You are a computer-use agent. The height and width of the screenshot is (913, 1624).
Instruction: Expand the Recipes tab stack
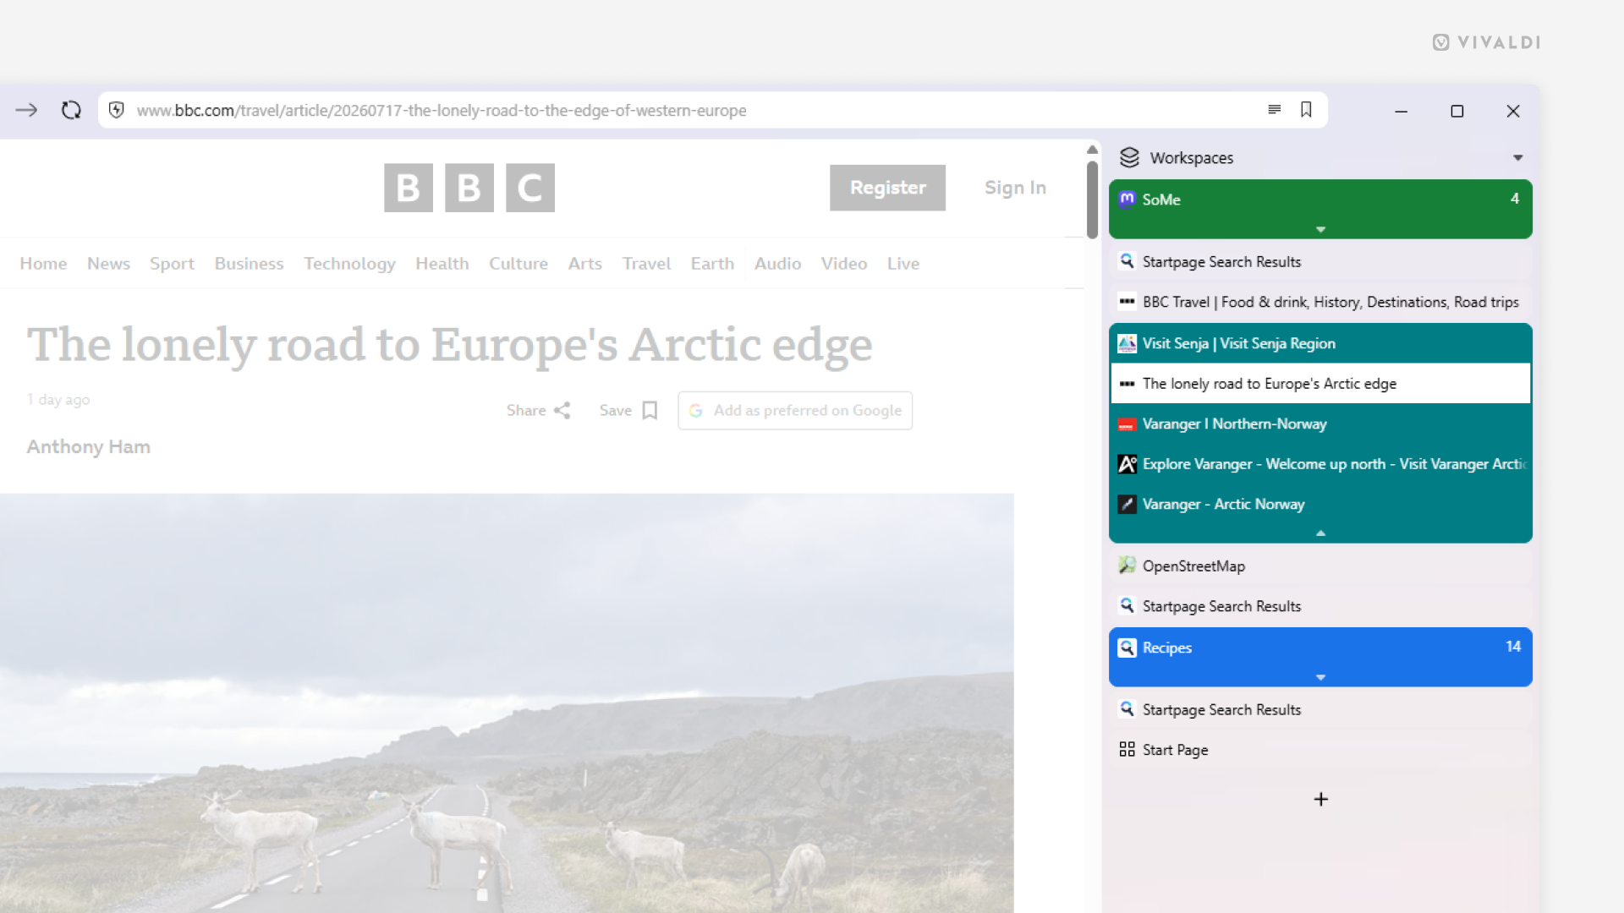tap(1320, 677)
